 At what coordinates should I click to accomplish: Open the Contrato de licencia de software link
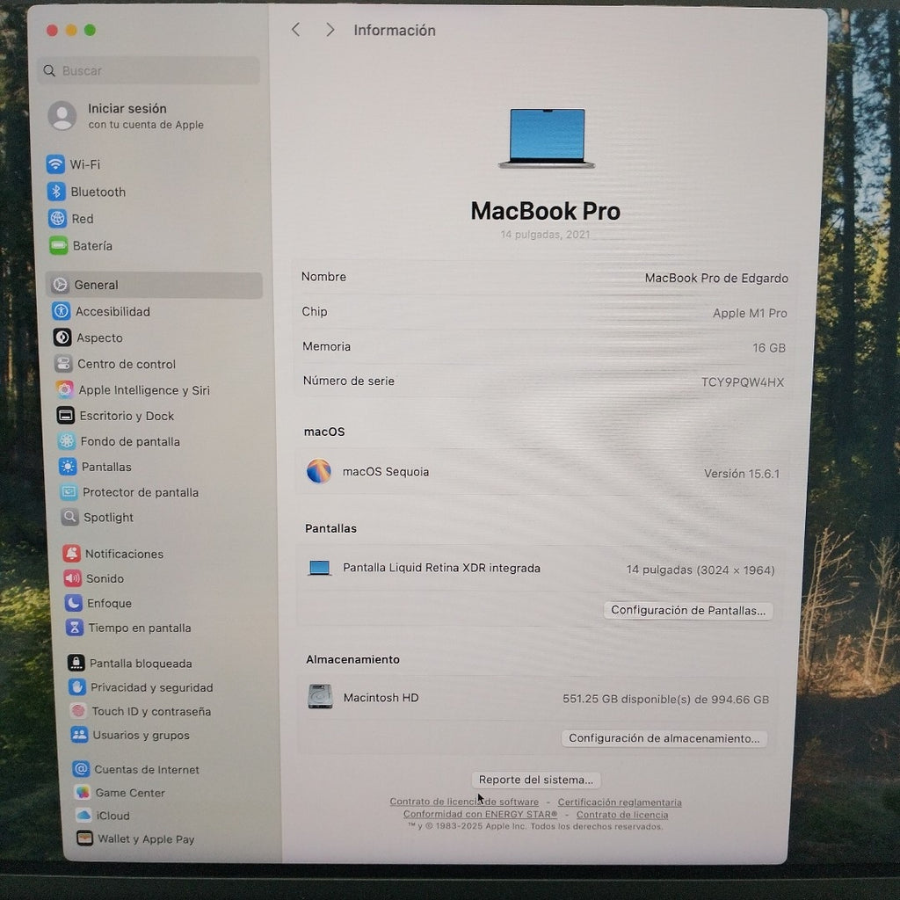(x=464, y=802)
